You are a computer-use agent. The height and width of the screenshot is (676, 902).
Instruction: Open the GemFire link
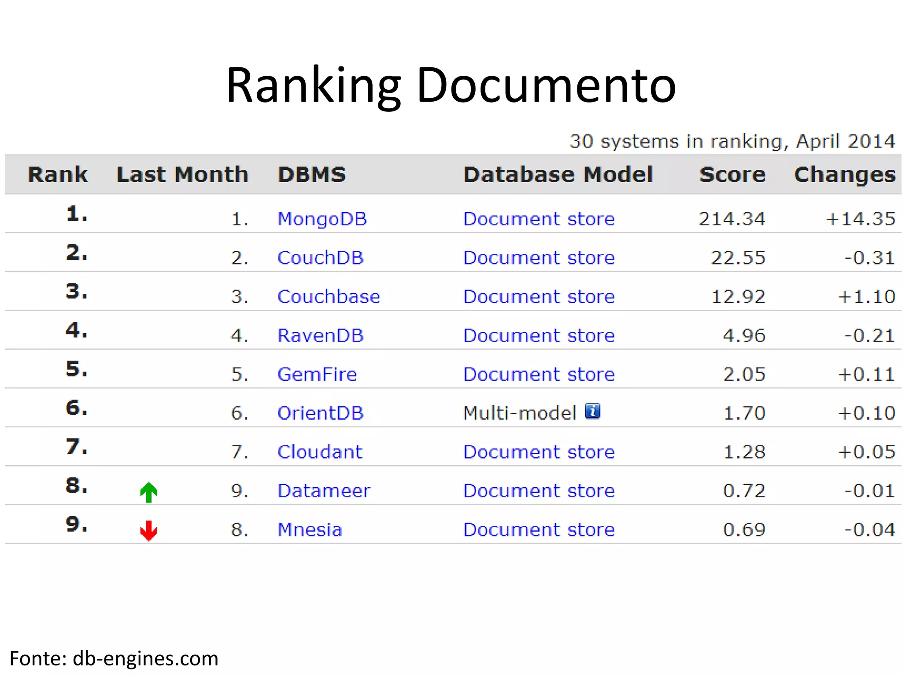(x=317, y=374)
